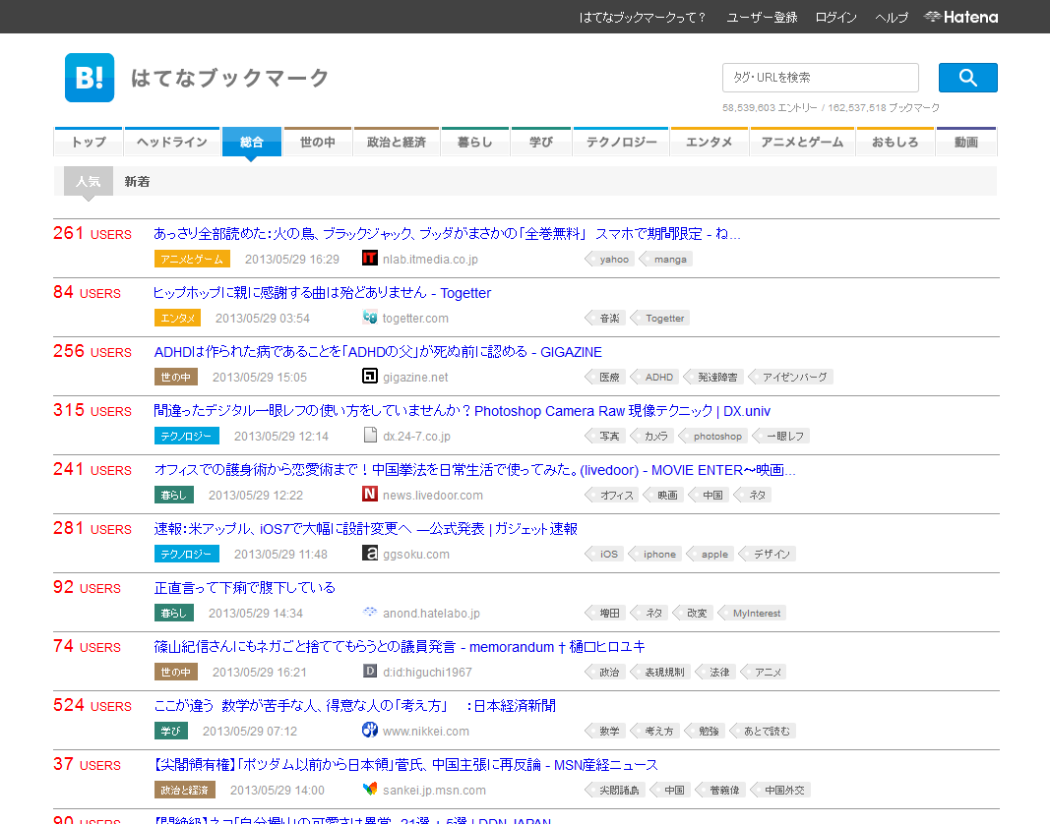Switch to the 新着 sub-tab
The height and width of the screenshot is (824, 1050).
pos(137,181)
